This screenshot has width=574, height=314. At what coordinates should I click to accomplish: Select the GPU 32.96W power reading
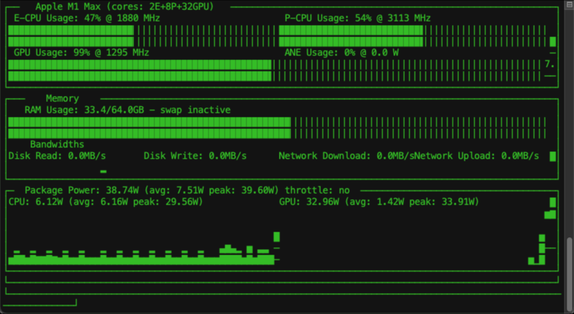coord(379,202)
